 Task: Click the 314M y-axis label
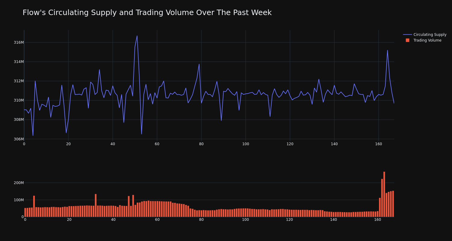pos(19,62)
